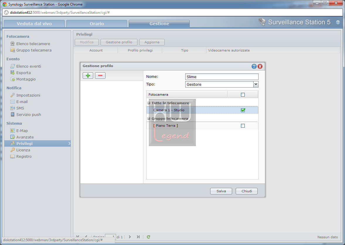345x245 pixels.
Task: Click Avanzate icon in sidebar
Action: tap(13, 137)
